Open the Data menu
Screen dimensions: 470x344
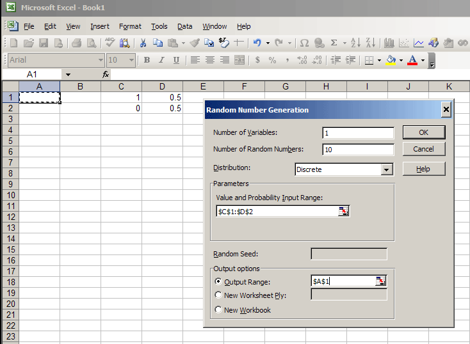[185, 26]
